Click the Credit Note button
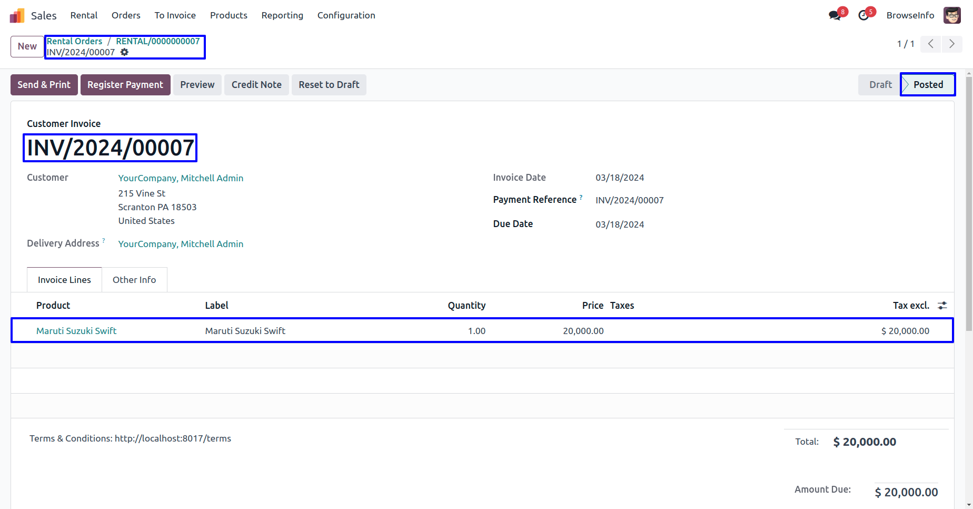 (256, 85)
